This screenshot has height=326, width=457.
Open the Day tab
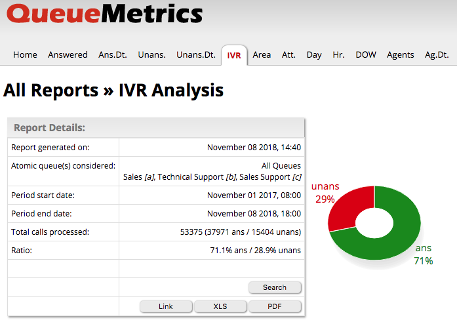pyautogui.click(x=314, y=55)
